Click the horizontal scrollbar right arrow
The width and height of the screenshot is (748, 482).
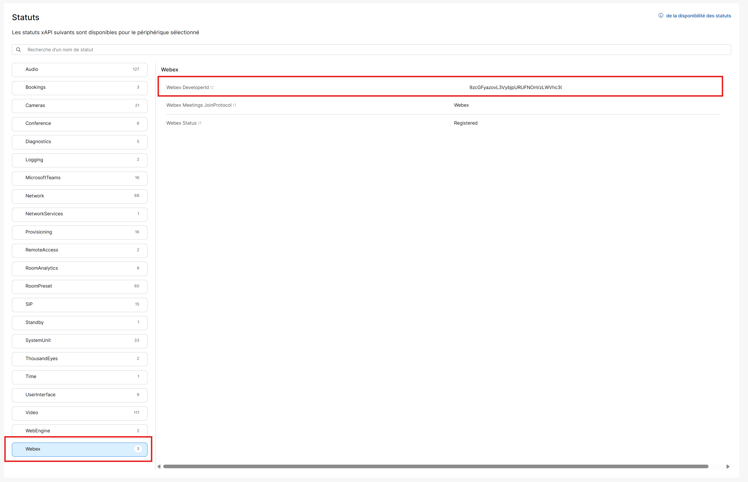(728, 467)
